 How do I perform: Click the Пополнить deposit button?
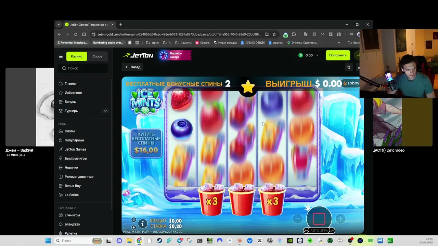338,55
